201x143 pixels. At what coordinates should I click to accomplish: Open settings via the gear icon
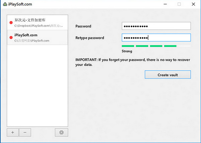61,132
